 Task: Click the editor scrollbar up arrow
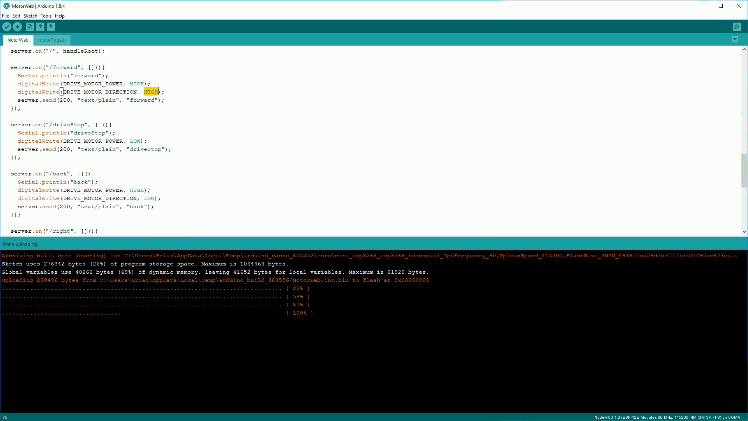[x=744, y=50]
